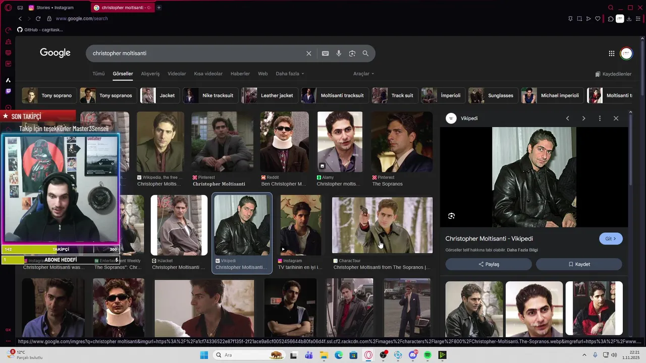Search by image with Google Lens
The image size is (646, 363).
352,53
